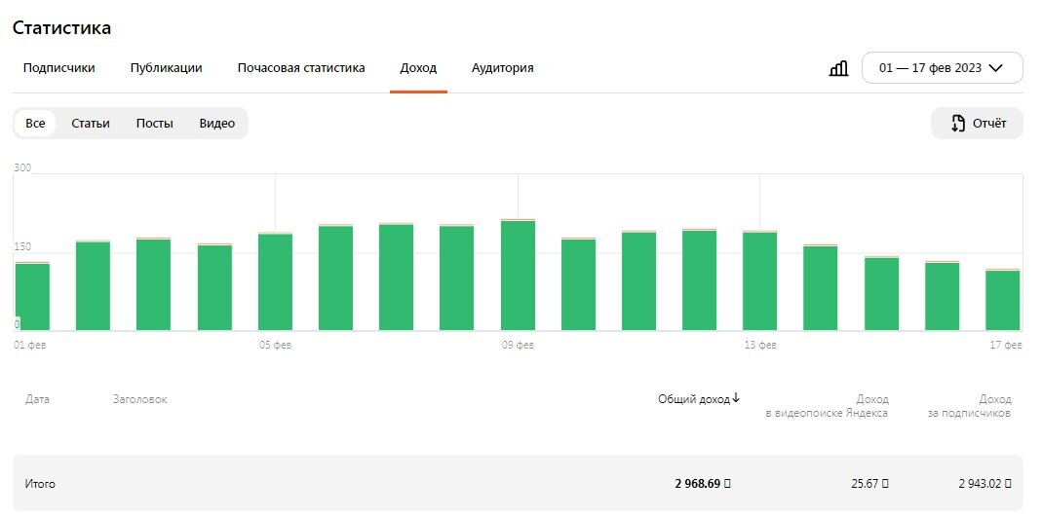Select the Доход tab
Viewport: 1042px width, 517px height.
coord(418,68)
